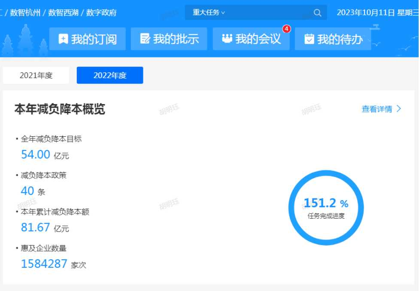The image size is (419, 291).
Task: Select the pen icon beside 我的批示
Action: point(144,39)
